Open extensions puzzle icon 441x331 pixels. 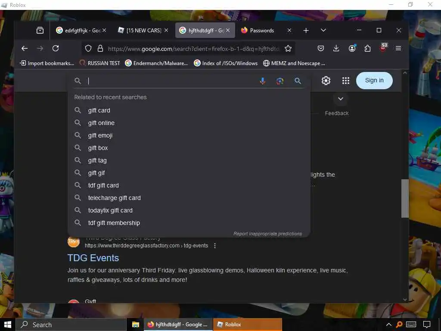coord(367,48)
